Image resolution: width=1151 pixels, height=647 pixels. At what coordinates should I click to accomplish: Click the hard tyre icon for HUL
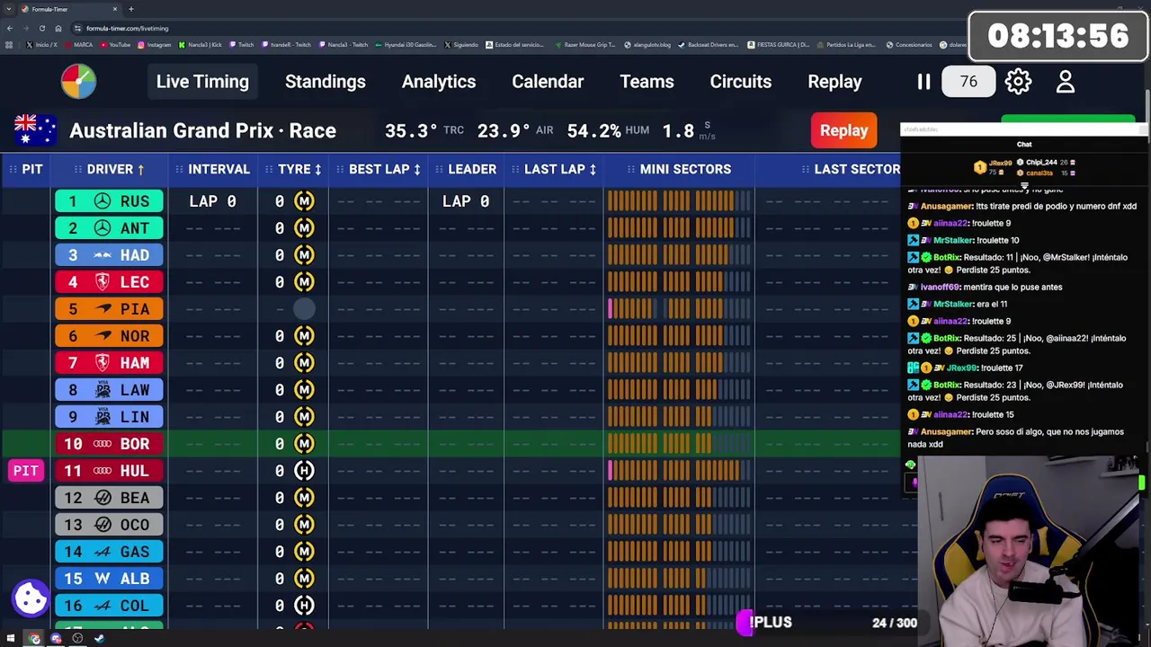tap(304, 471)
